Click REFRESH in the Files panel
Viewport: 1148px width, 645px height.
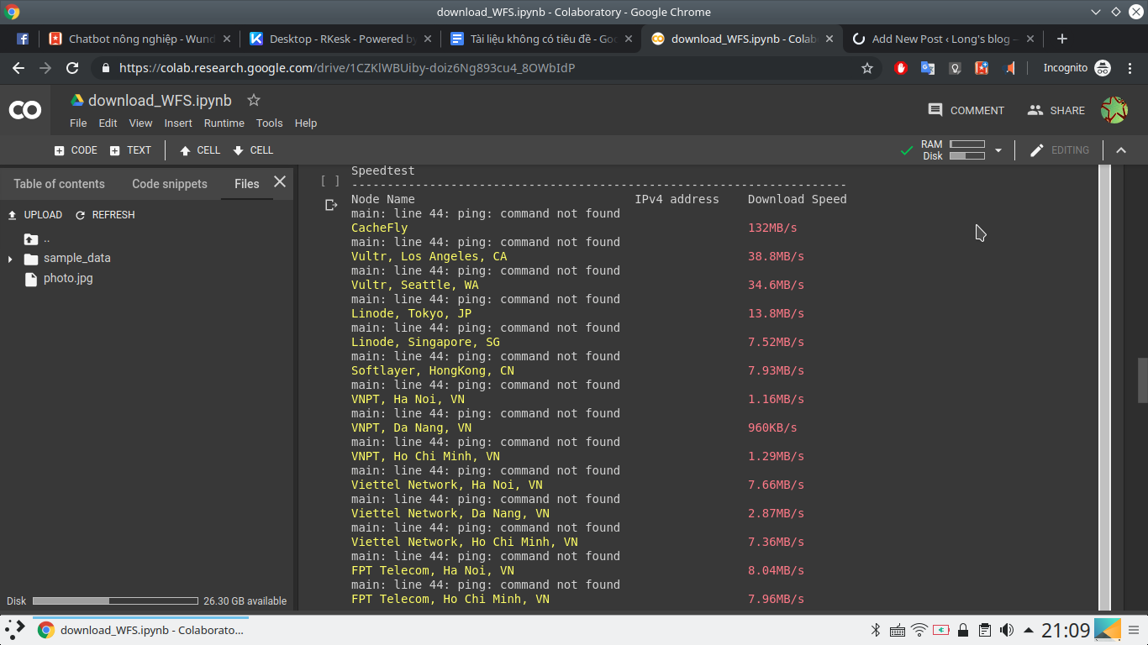click(x=105, y=215)
